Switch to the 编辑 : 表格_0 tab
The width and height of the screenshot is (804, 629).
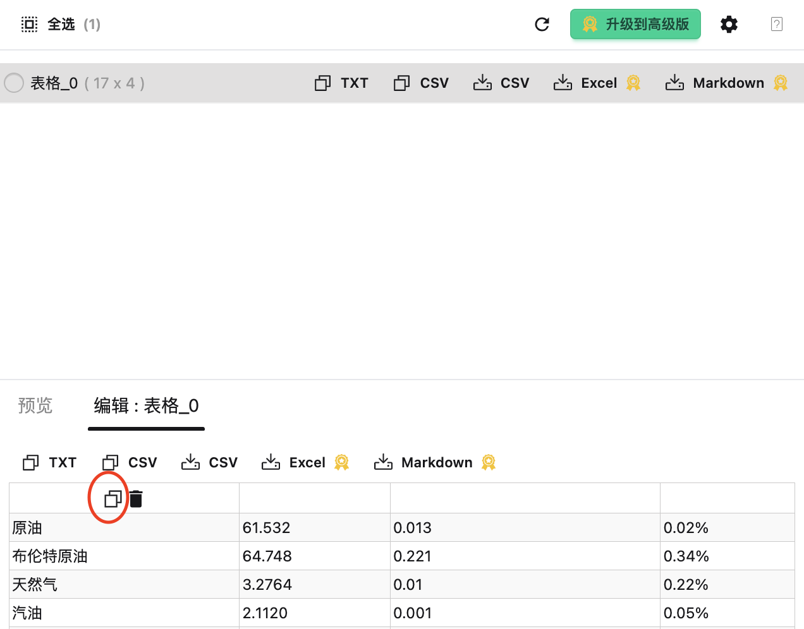[x=146, y=405]
